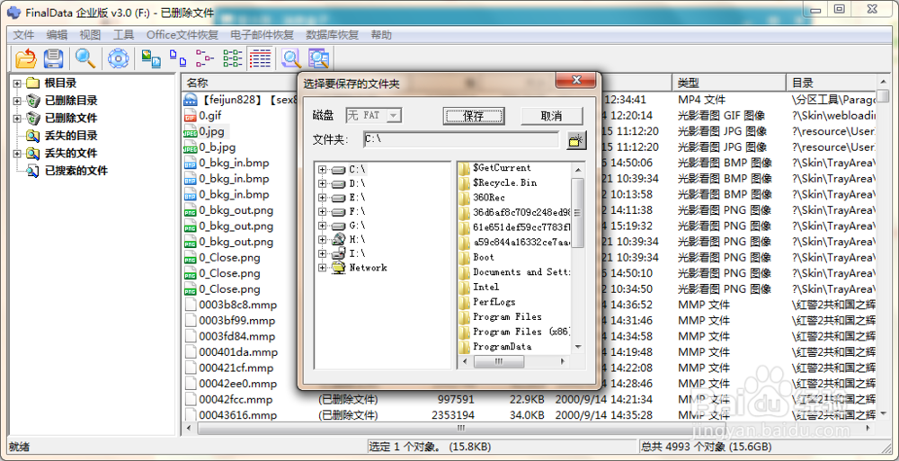Click the 丢失的目录 icon
Viewport: 899px width, 461px height.
coord(32,136)
